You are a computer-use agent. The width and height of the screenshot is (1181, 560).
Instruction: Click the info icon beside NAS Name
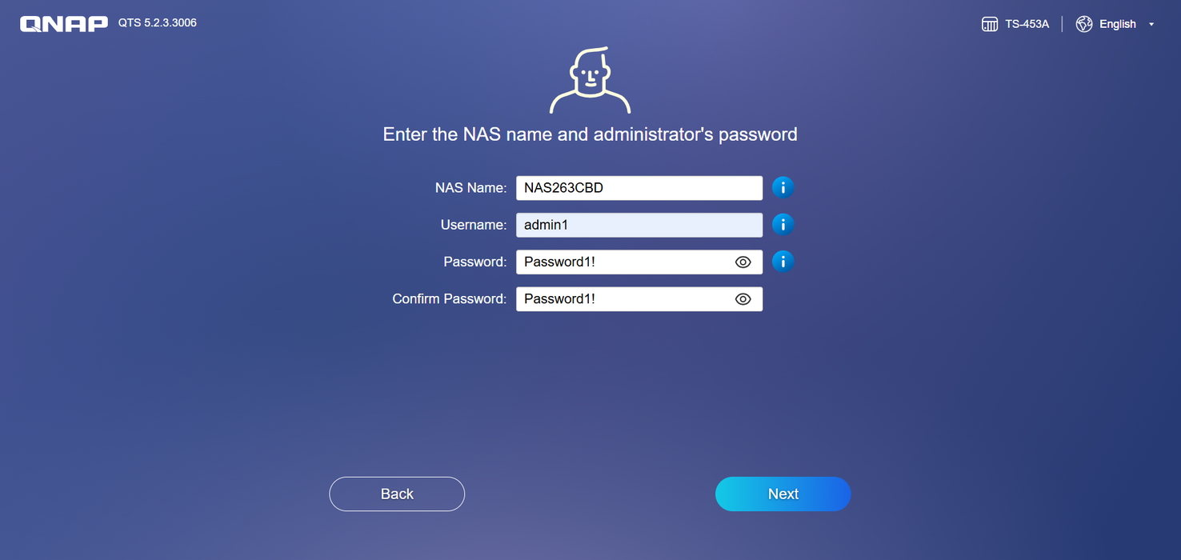point(783,188)
